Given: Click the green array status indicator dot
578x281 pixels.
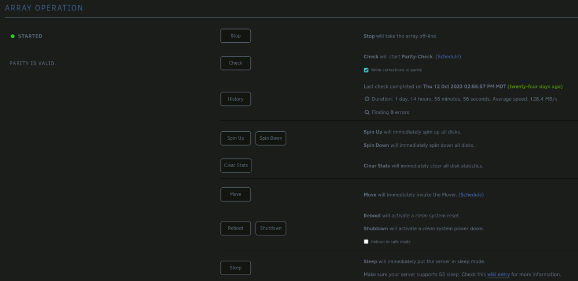Looking at the screenshot, I should coord(13,36).
